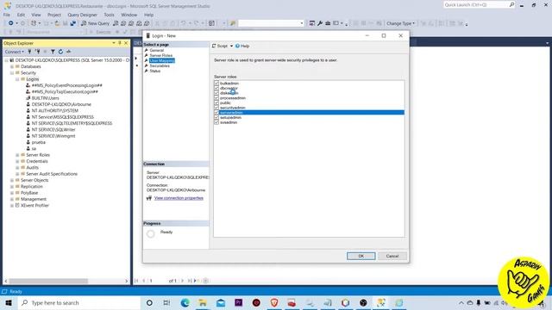This screenshot has height=310, width=552.
Task: Click the Help icon in Login dialog
Action: (237, 46)
